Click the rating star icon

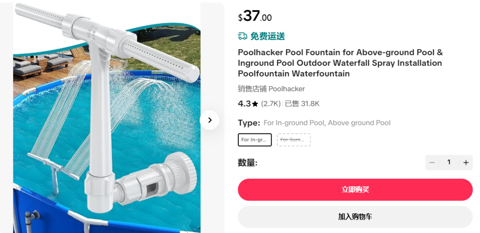(x=255, y=104)
